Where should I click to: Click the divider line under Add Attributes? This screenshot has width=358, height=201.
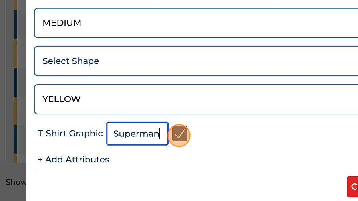click(x=180, y=170)
